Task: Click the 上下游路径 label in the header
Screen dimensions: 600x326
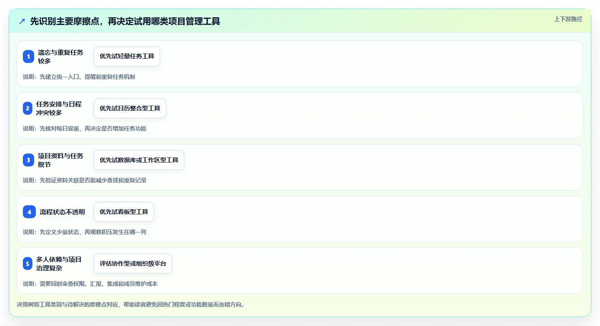Action: pyautogui.click(x=568, y=19)
